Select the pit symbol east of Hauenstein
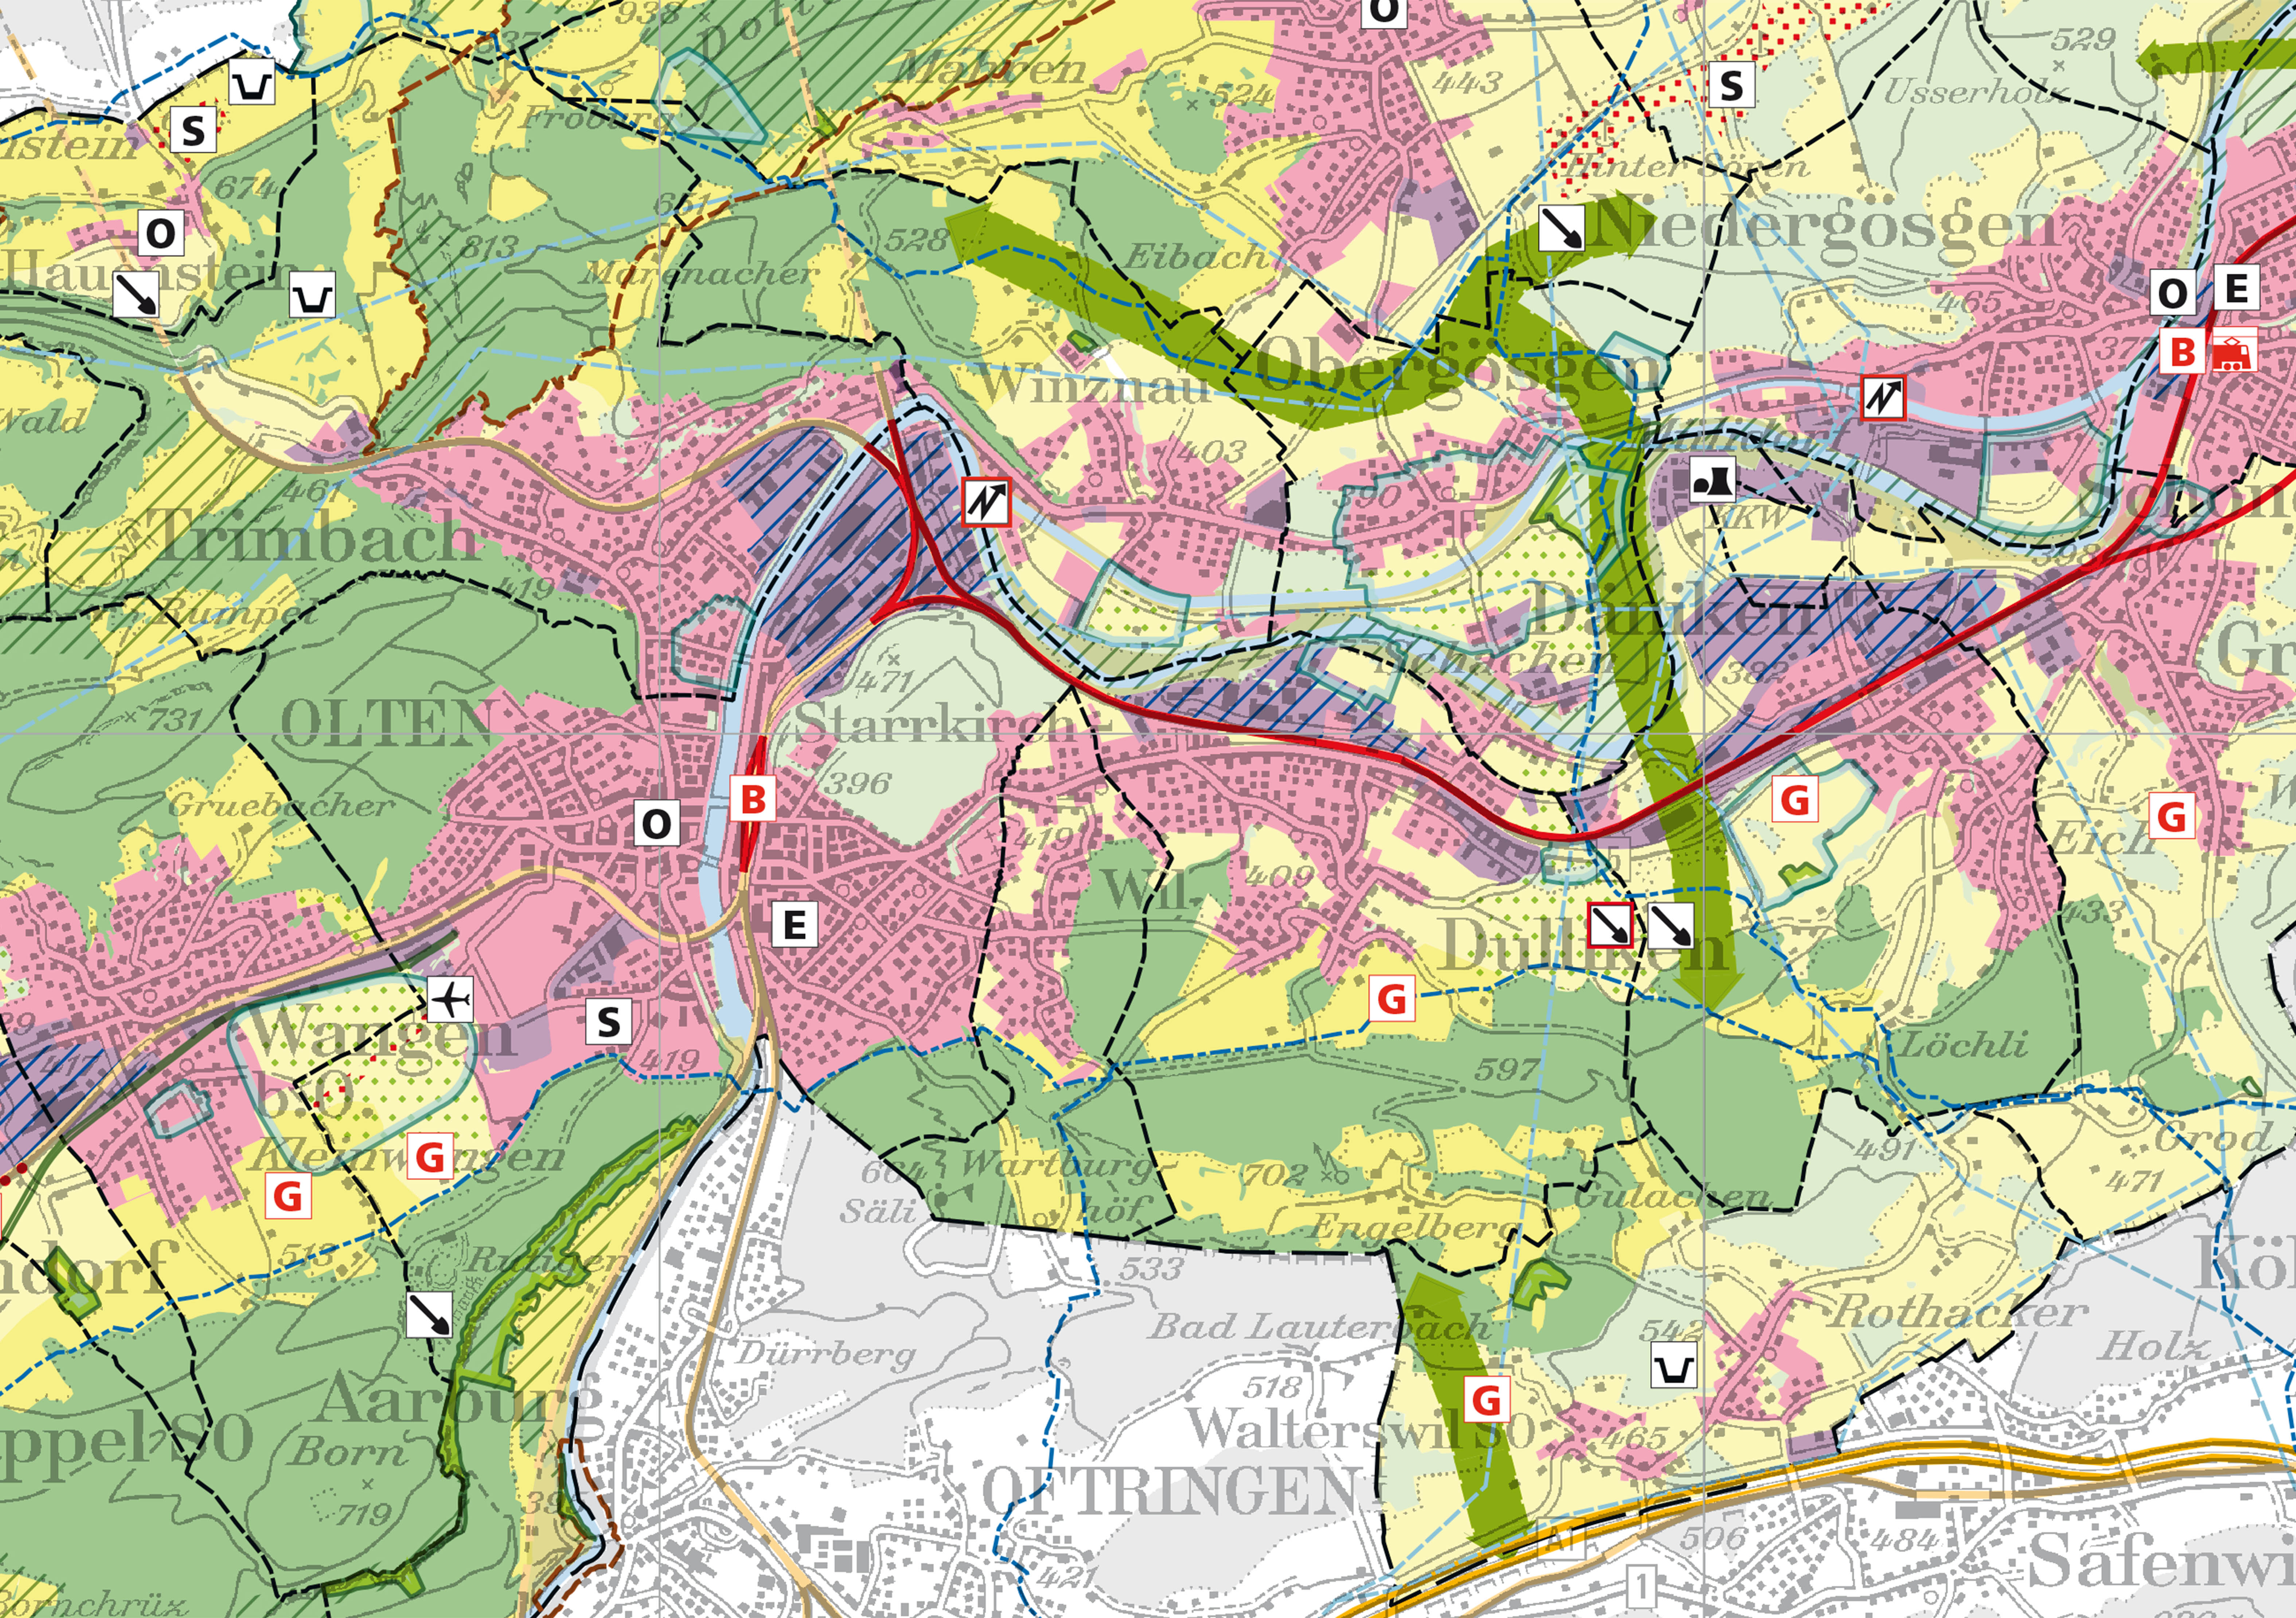Screen dimensions: 2296x1618 pyautogui.click(x=312, y=295)
